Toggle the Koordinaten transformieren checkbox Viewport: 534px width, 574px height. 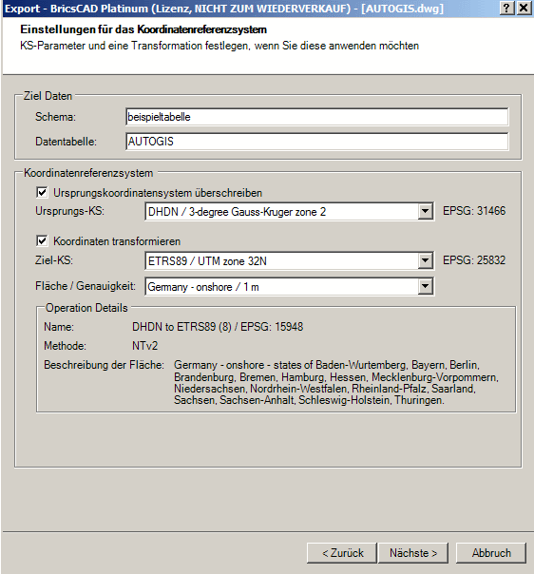tap(42, 240)
